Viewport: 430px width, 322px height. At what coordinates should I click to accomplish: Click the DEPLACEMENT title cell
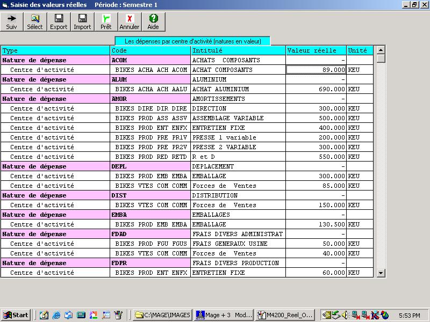238,166
